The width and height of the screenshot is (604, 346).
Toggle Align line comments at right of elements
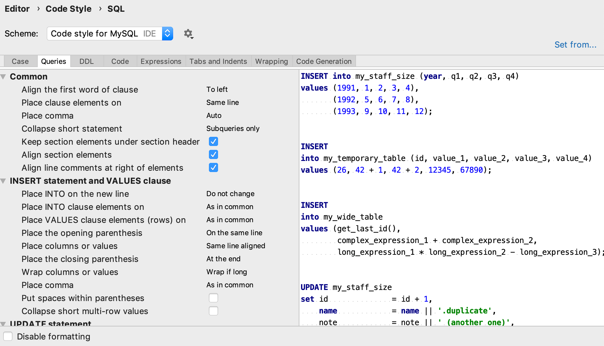pos(213,167)
